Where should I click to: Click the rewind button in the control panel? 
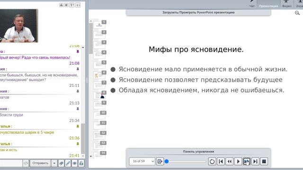230,161
